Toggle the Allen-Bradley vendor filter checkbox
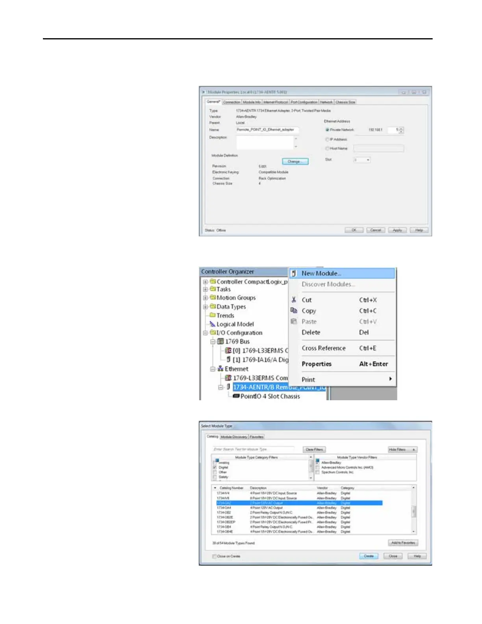This screenshot has width=482, height=624. click(x=317, y=462)
